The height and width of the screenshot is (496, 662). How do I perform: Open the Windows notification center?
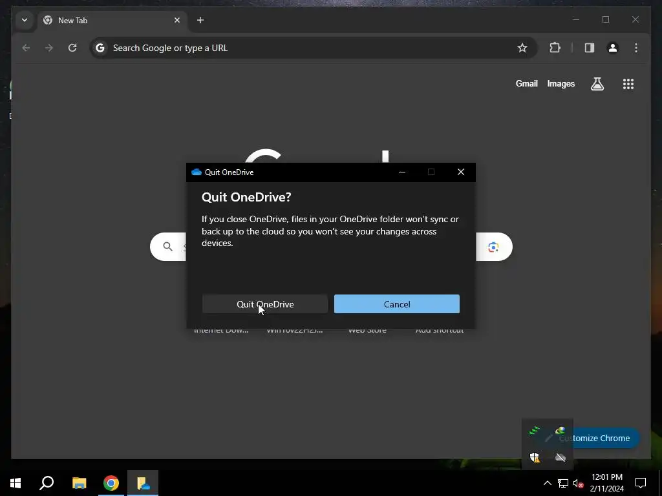[641, 483]
